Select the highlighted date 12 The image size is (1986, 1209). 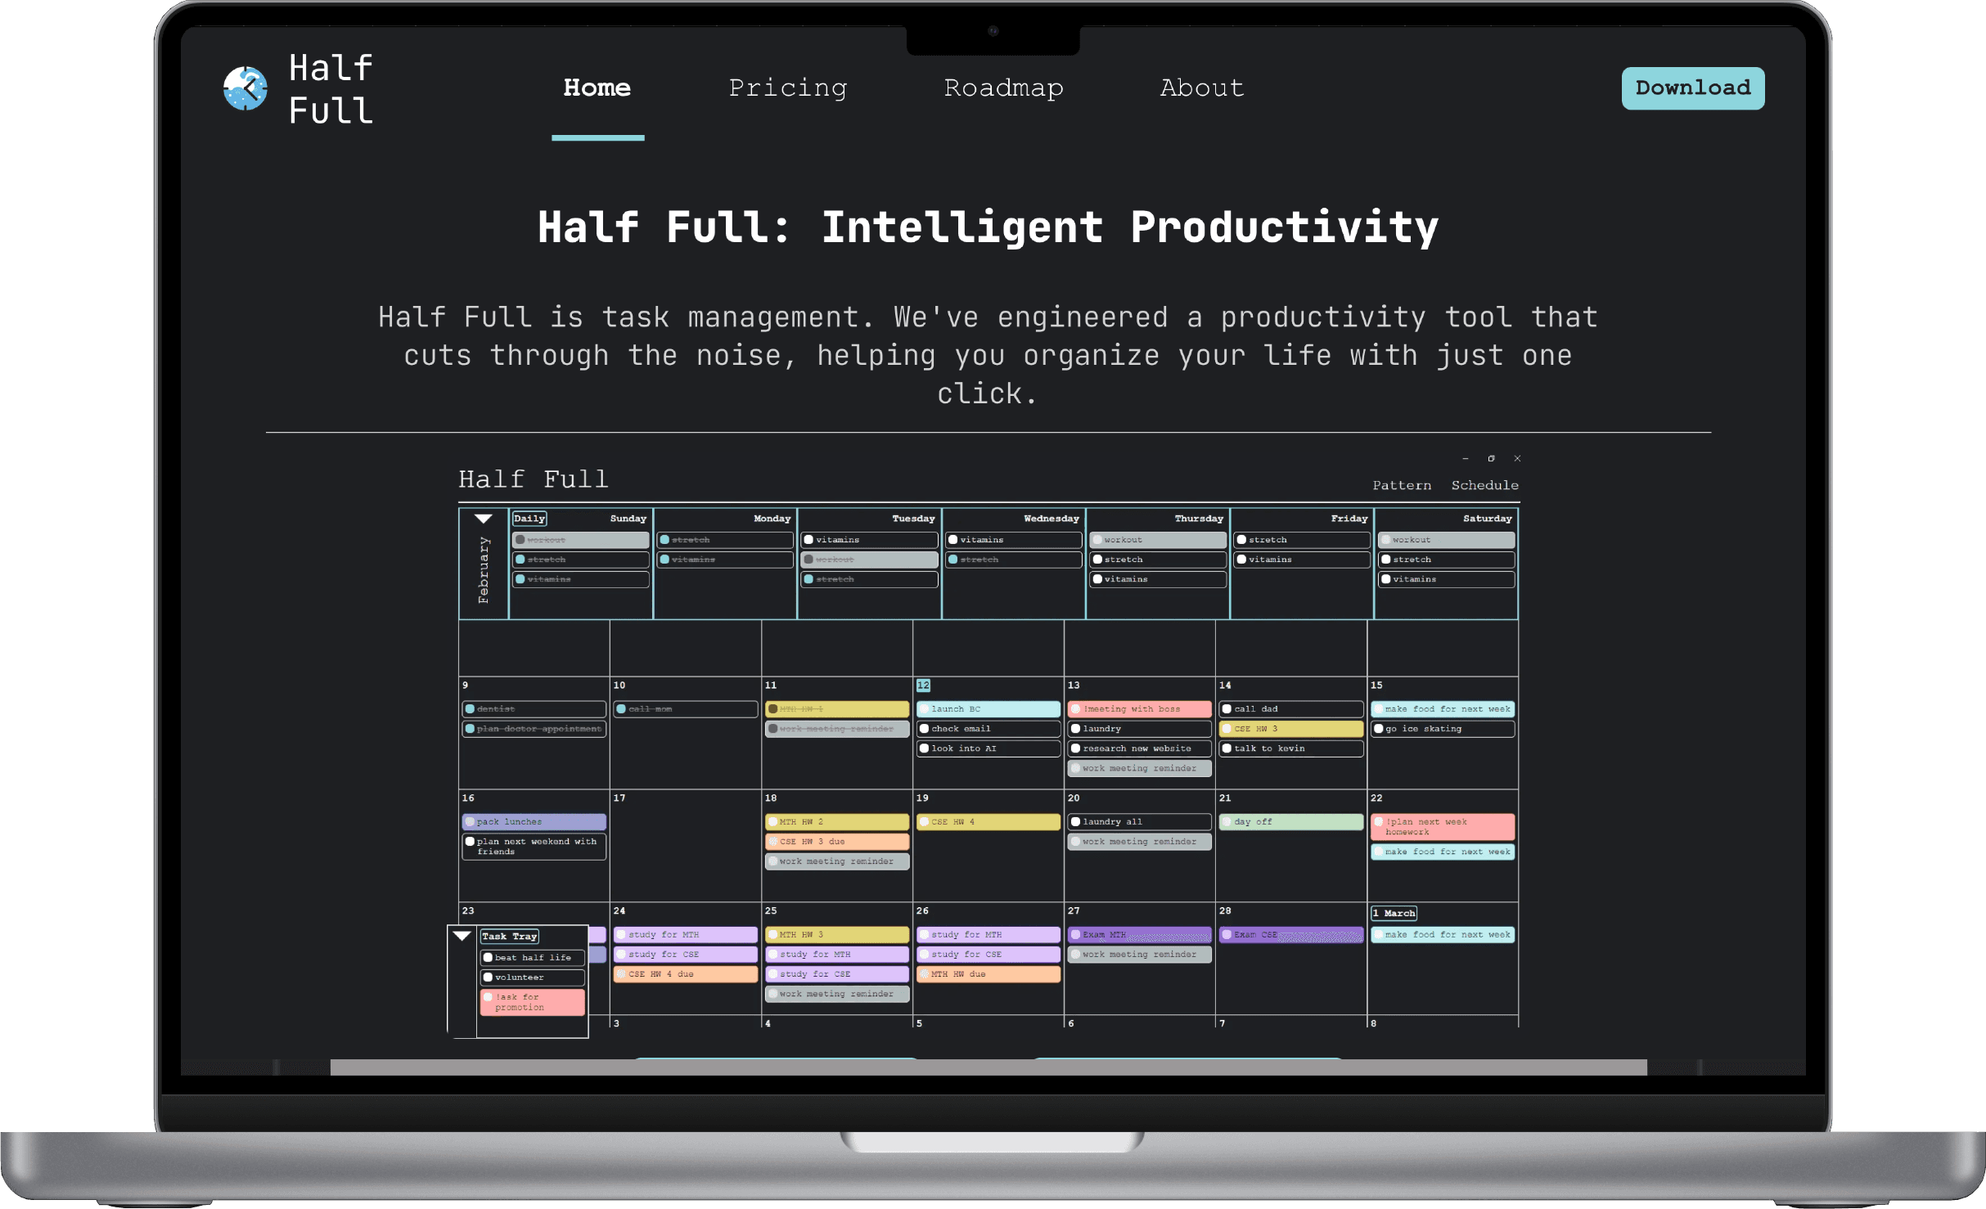coord(923,685)
